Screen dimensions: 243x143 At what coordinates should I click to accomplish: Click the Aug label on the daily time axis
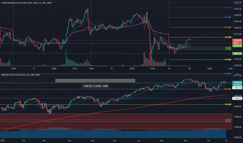161,140
